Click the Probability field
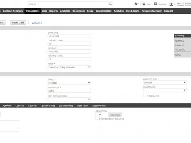 pyautogui.click(x=69, y=91)
